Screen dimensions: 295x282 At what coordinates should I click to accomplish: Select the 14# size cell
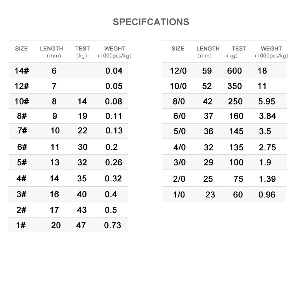pos(22,71)
